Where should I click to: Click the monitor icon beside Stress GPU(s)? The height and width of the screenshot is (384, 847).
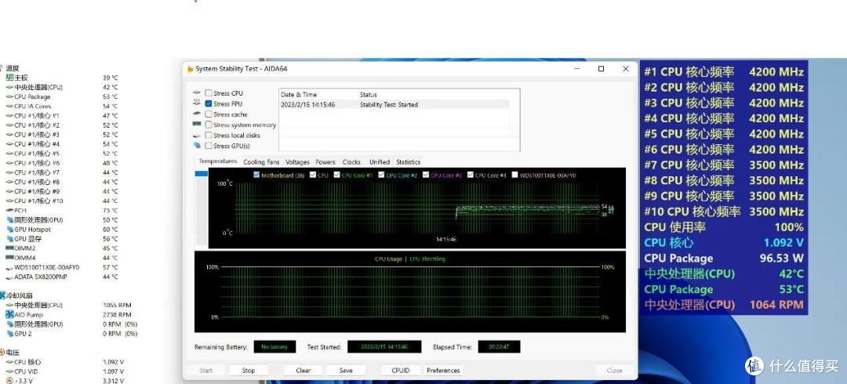[x=197, y=146]
